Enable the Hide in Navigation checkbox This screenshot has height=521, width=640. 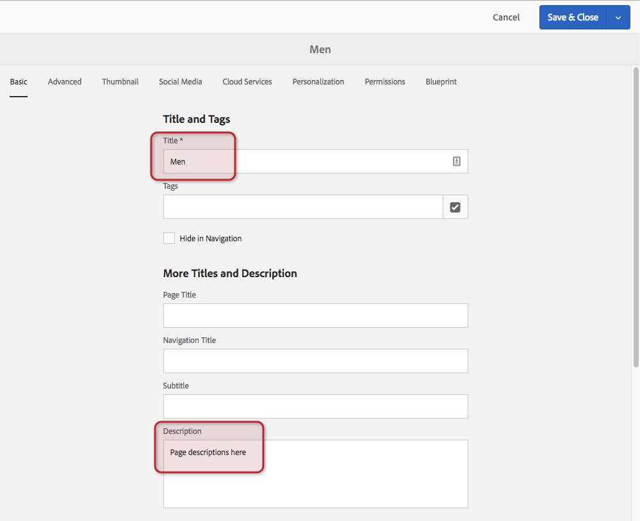click(169, 238)
